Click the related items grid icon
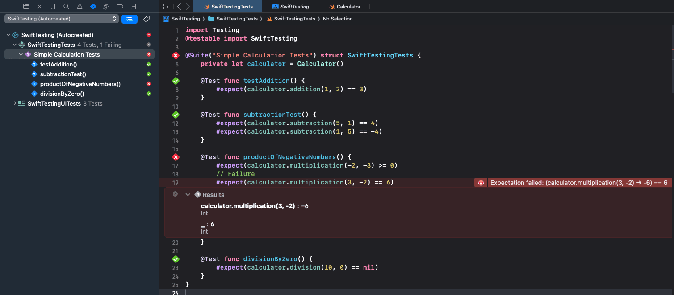 point(167,7)
